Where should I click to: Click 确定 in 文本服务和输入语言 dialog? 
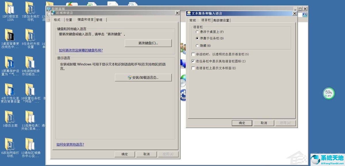pyautogui.click(x=242, y=123)
